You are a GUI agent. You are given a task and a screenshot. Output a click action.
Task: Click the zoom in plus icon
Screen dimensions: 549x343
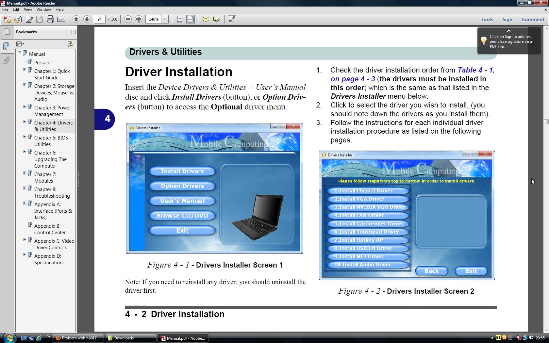pyautogui.click(x=139, y=19)
